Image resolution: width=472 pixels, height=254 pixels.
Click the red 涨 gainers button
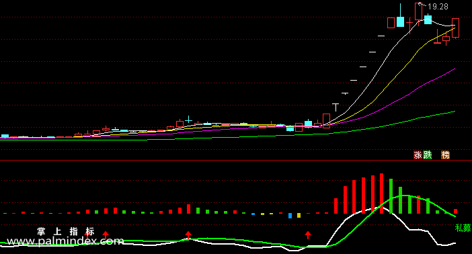click(x=418, y=155)
